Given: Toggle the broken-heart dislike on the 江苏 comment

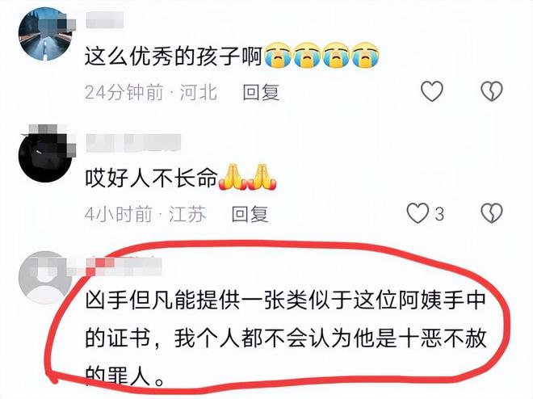Looking at the screenshot, I should point(492,213).
